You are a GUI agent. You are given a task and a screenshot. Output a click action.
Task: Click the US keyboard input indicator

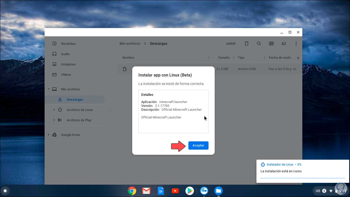(318, 191)
